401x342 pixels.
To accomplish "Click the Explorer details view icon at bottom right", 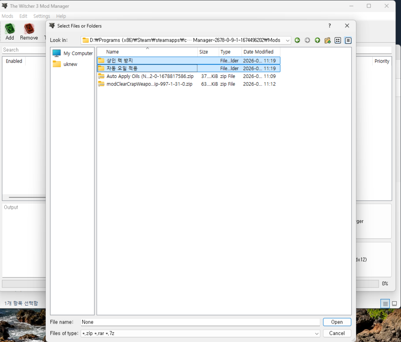I will click(x=385, y=304).
